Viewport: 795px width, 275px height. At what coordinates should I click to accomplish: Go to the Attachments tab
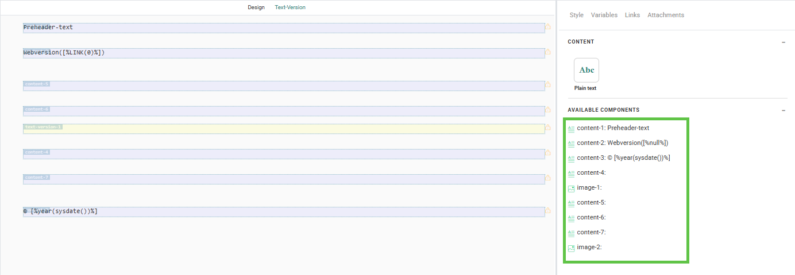coord(665,15)
